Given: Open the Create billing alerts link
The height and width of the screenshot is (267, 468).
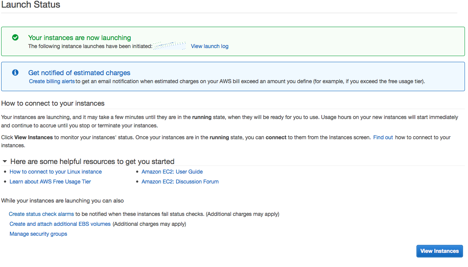Looking at the screenshot, I should [52, 81].
